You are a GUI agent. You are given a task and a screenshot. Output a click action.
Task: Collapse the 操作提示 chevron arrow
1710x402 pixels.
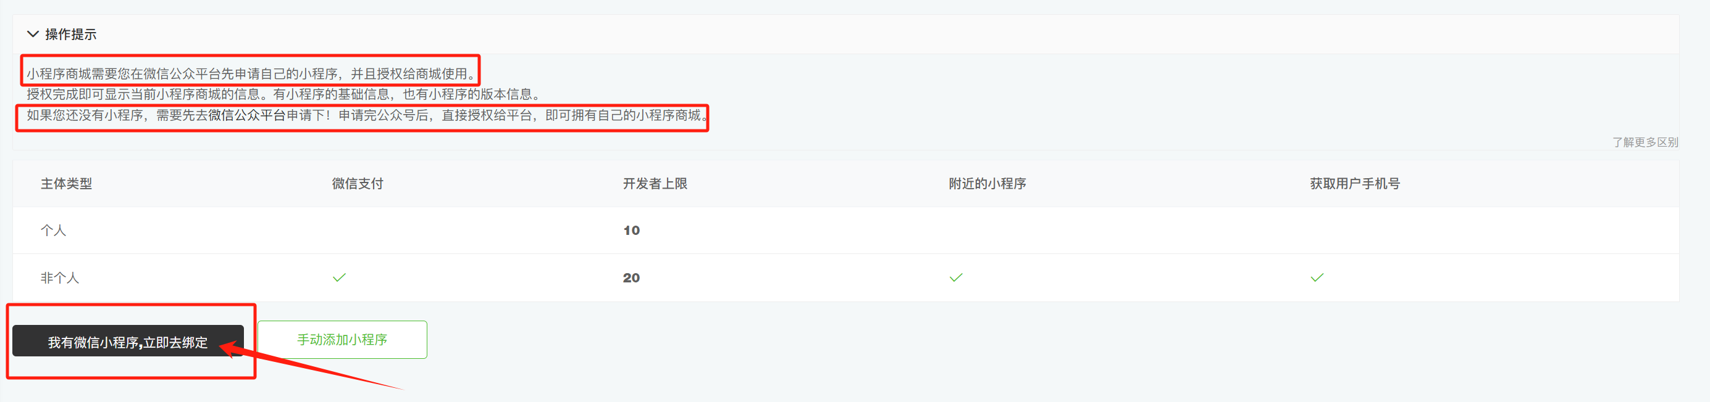click(33, 34)
